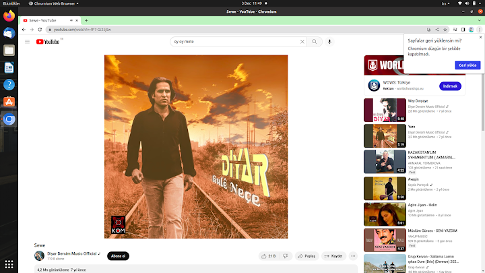Dismiss the restore pages popup
Screen dimensions: 485x273
click(480, 37)
